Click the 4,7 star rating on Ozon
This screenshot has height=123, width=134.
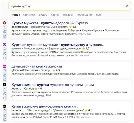(86, 48)
